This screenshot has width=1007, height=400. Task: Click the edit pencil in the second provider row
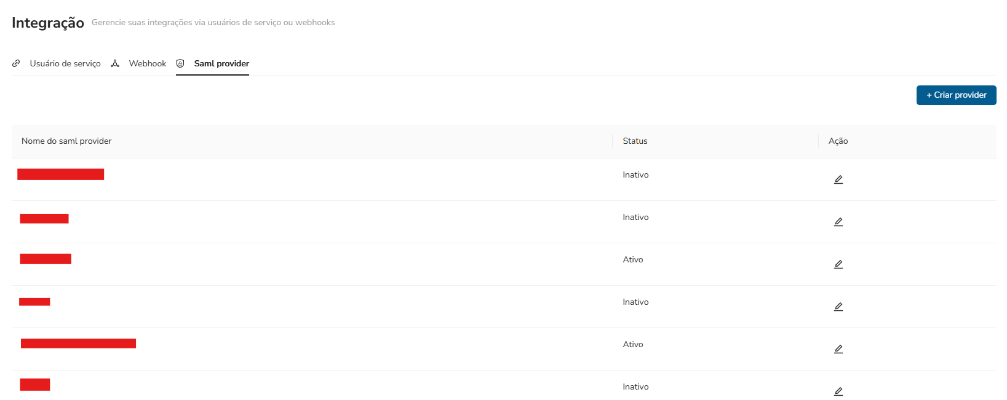(838, 222)
